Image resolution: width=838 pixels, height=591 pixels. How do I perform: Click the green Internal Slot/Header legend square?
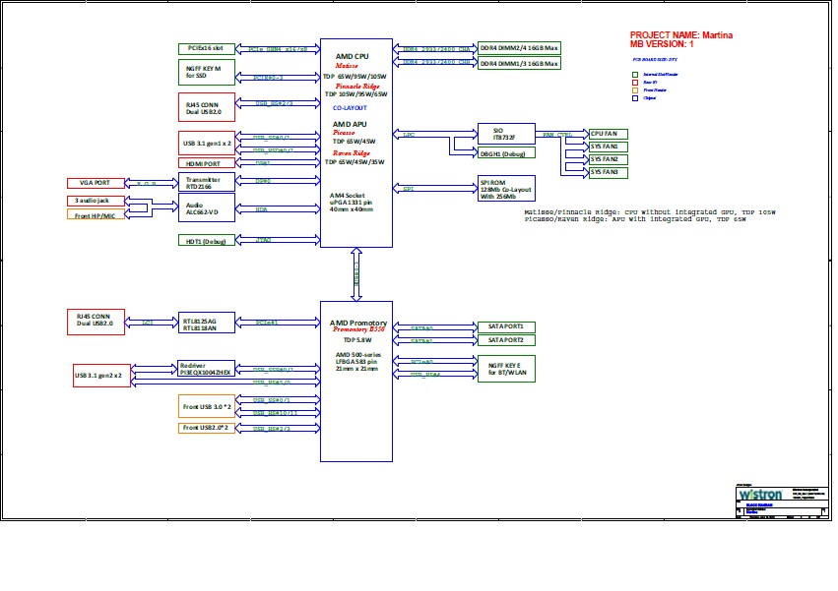tap(635, 75)
